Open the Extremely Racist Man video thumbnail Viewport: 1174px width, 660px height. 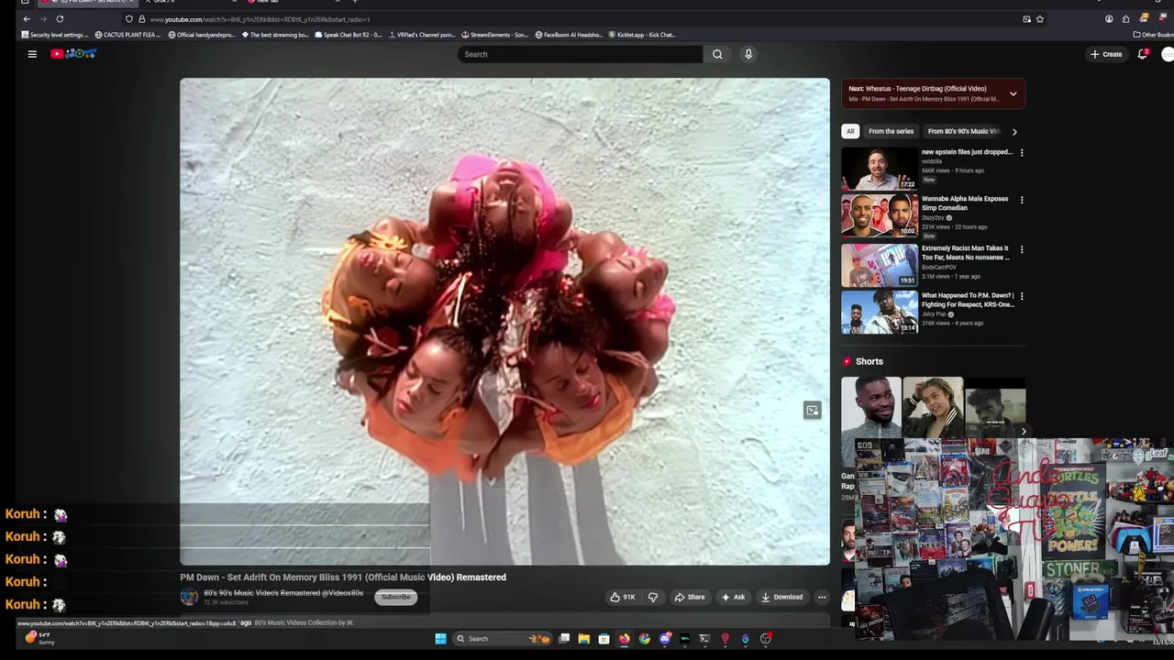tap(880, 265)
